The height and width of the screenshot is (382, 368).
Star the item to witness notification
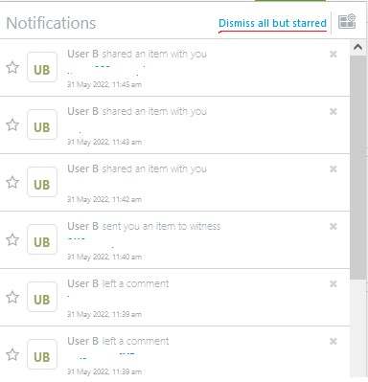[x=12, y=239]
